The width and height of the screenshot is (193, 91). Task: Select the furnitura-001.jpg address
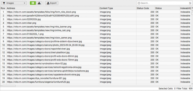(36, 78)
